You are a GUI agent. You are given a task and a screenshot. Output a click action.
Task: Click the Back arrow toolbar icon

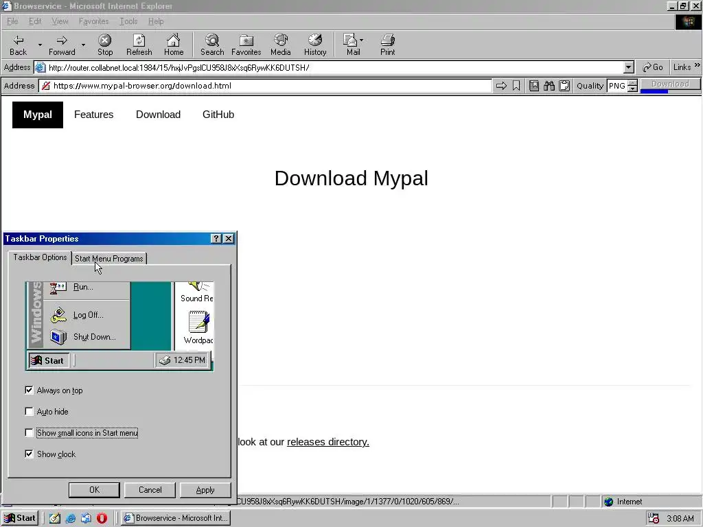click(19, 40)
